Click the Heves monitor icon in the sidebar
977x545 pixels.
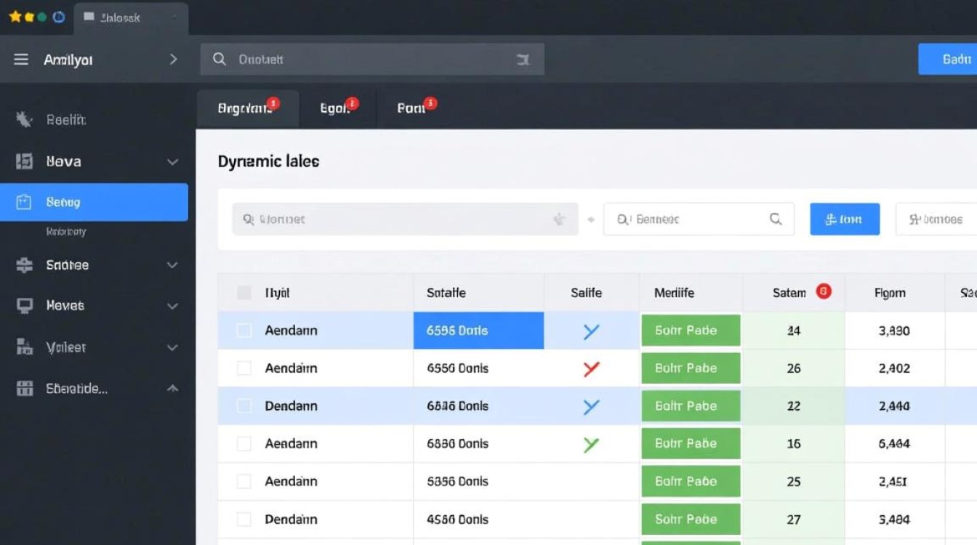[24, 306]
